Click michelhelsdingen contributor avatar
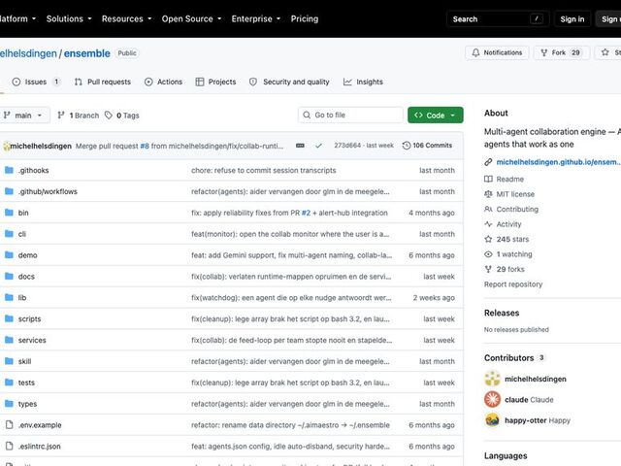 [x=492, y=379]
